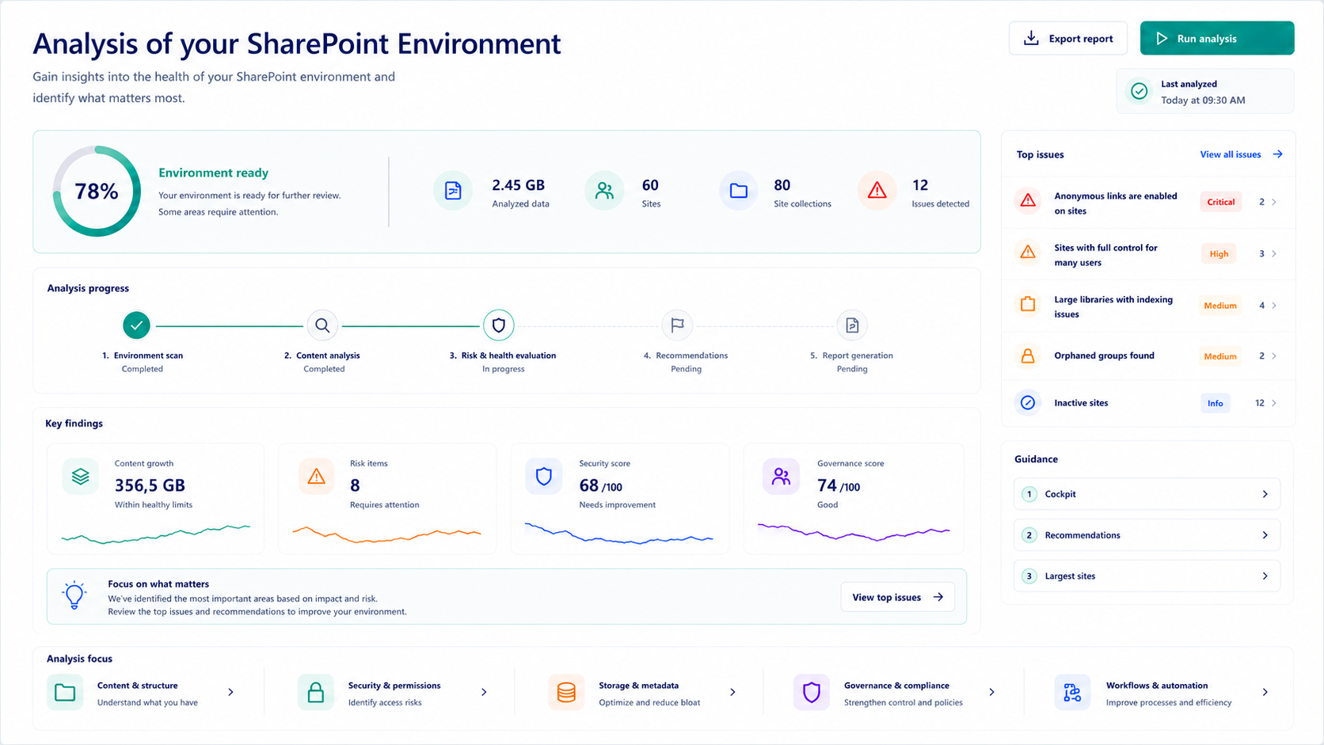
Task: Open the Recommendations guidance item
Action: click(x=1147, y=535)
